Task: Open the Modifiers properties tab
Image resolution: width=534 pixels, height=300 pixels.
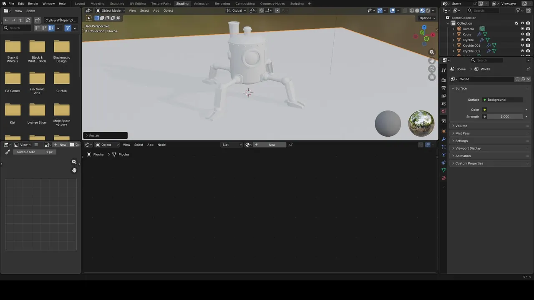Action: (443, 139)
